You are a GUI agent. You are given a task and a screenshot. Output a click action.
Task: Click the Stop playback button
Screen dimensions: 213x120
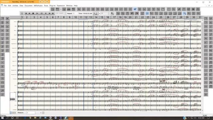[33, 13]
